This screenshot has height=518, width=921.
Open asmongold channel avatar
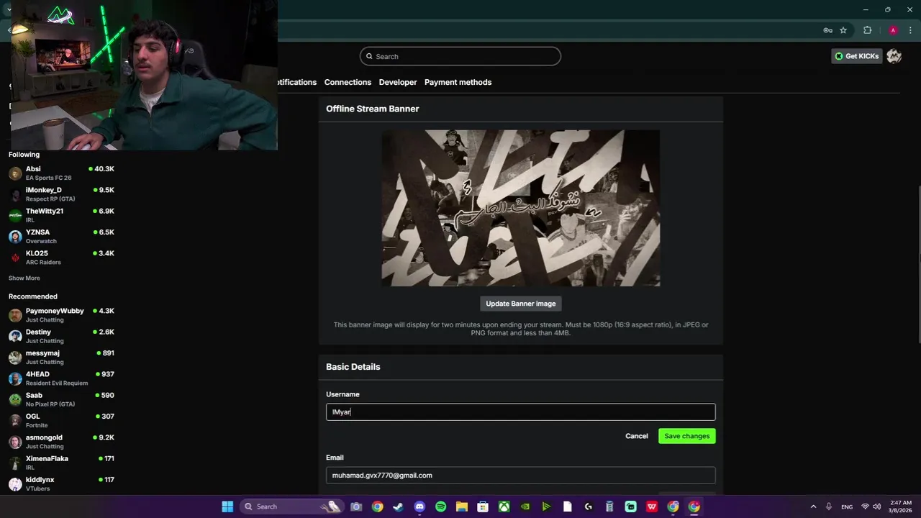(15, 442)
